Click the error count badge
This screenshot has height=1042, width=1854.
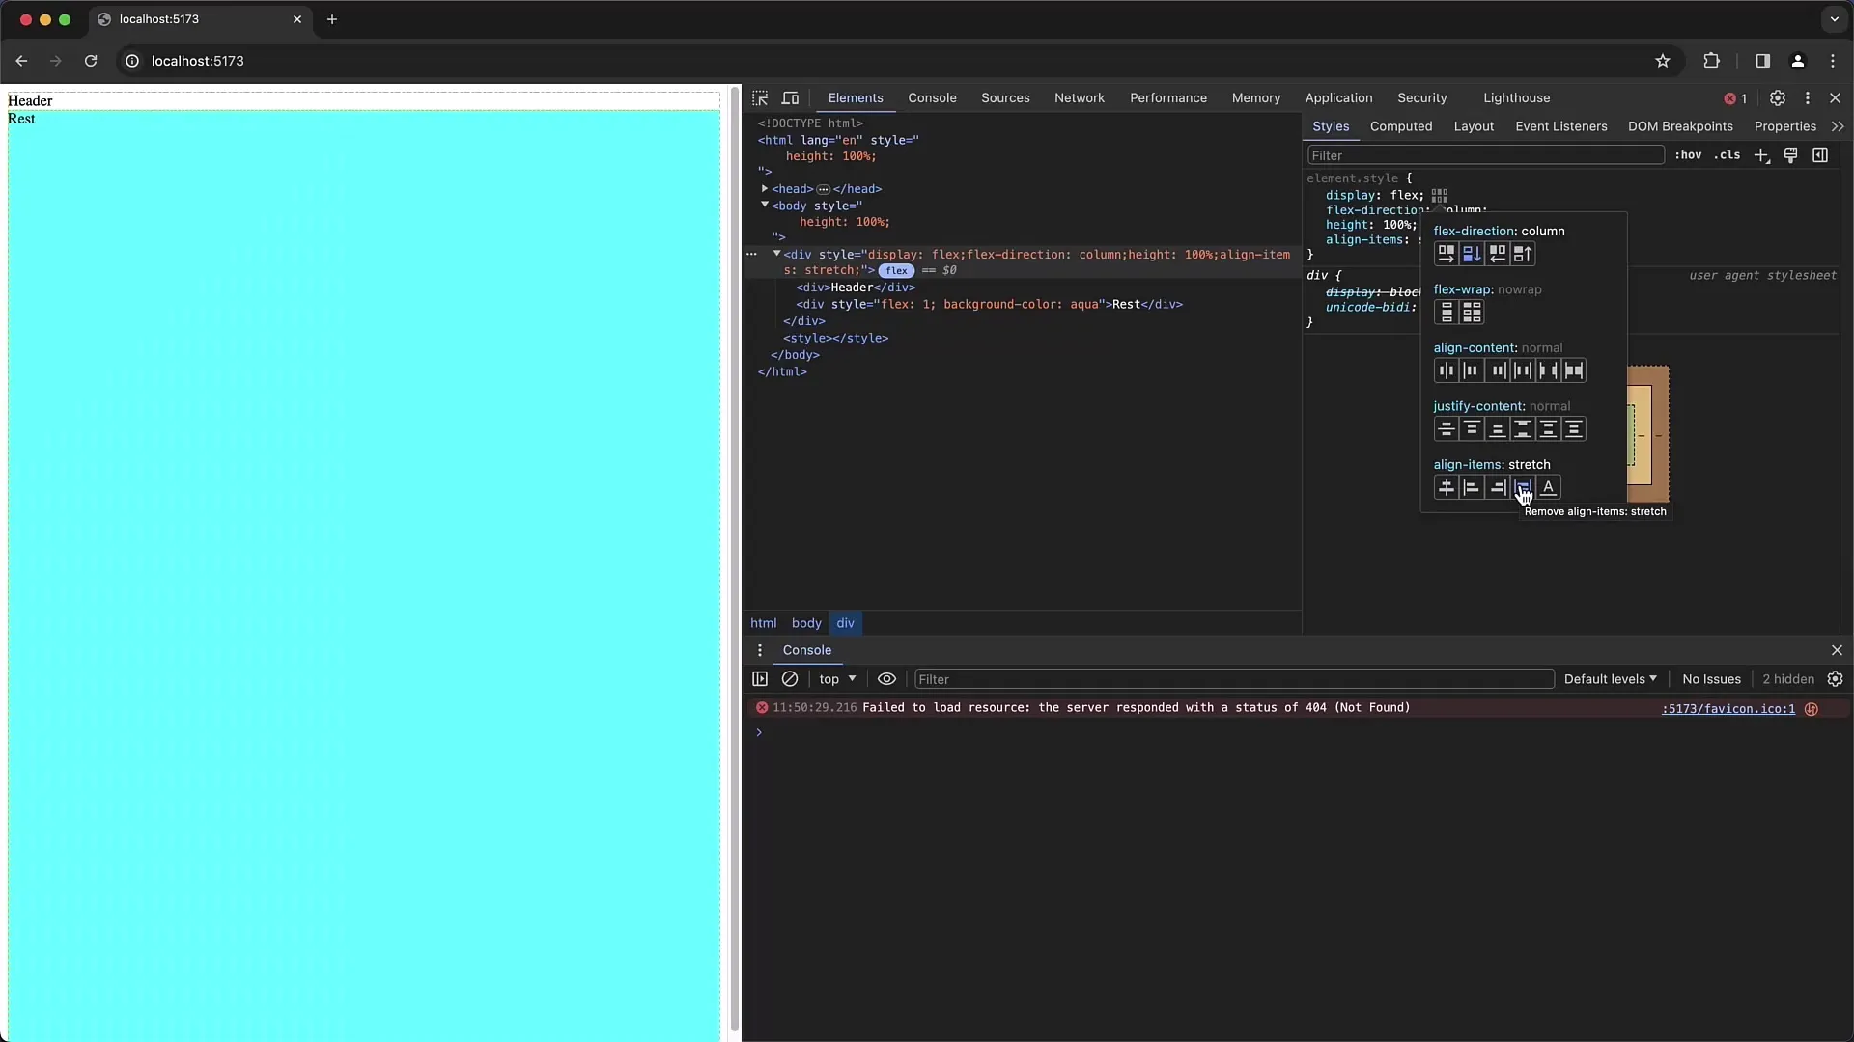click(x=1735, y=98)
